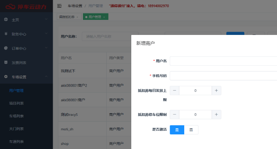Focus the 用户名 input field
Viewport: 277px width, 149px height.
(223, 61)
